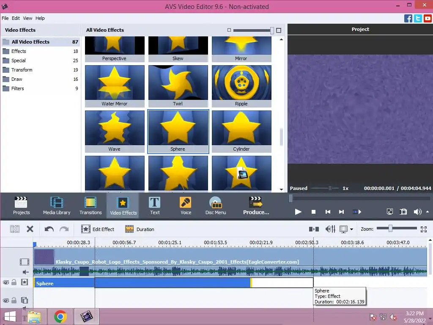433x325 pixels.
Task: Click the Duration button
Action: [140, 229]
